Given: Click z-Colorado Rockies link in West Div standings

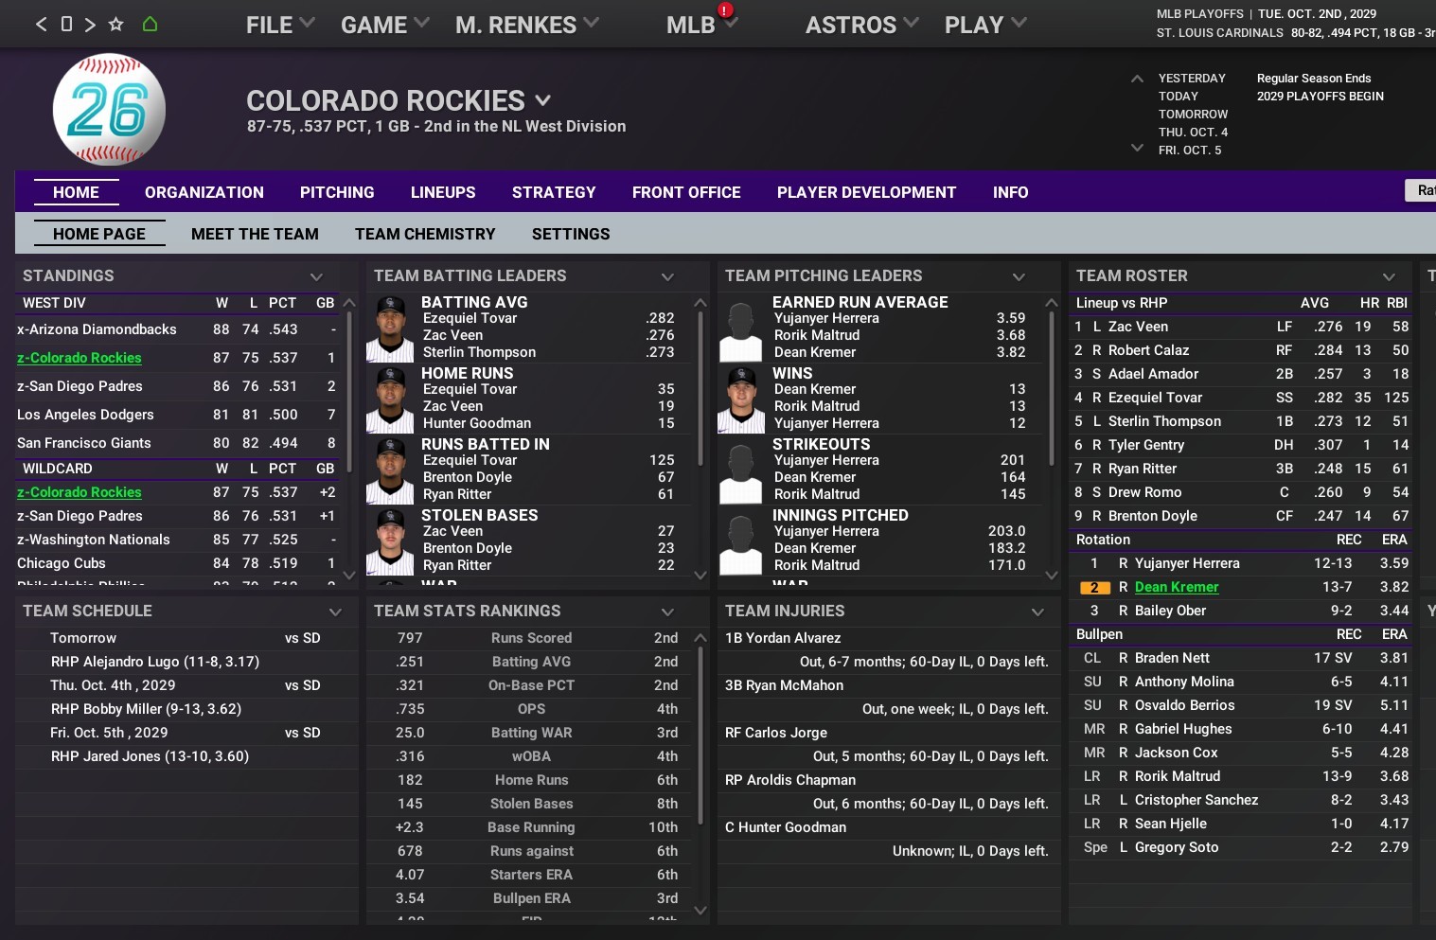Looking at the screenshot, I should [80, 358].
